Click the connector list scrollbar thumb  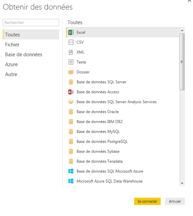point(182,62)
